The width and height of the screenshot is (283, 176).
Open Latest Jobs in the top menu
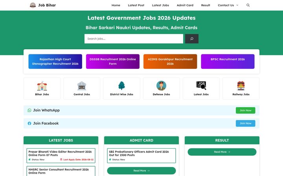coord(160,5)
